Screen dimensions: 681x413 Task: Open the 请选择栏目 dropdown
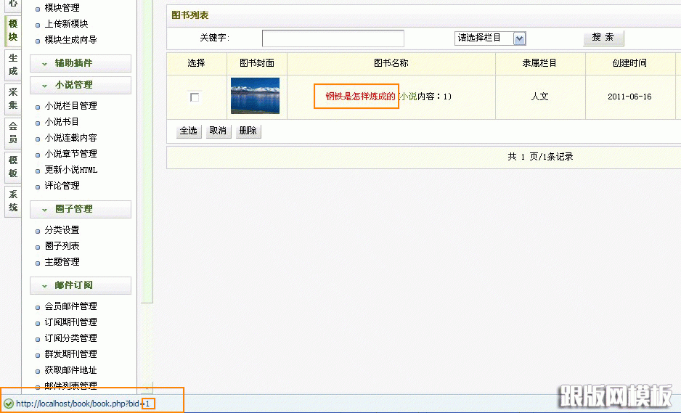490,38
